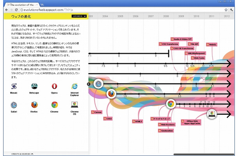The image size is (238, 156).
Task: Click the CSS3 technology label
Action: tap(108, 119)
